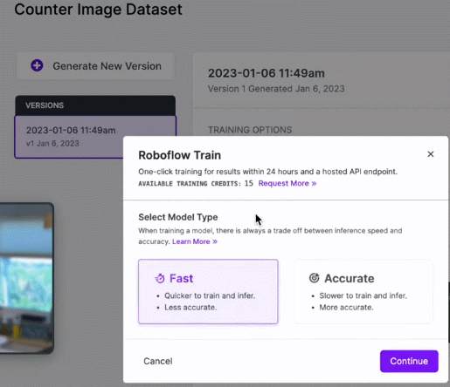Click the Counter Image Dataset title

[x=98, y=10]
